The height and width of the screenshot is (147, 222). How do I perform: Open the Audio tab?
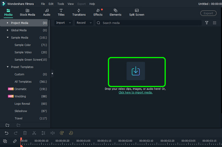coord(47,13)
